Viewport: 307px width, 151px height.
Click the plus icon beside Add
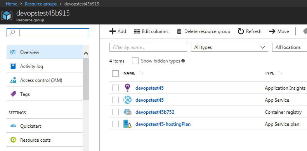pos(113,31)
